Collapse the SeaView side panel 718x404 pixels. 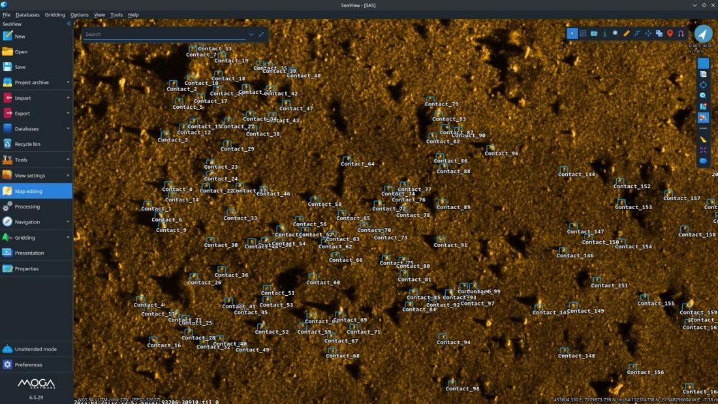tap(69, 24)
